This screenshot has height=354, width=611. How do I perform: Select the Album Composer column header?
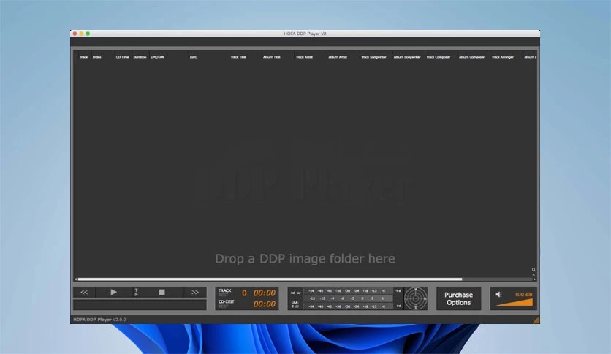coord(472,57)
